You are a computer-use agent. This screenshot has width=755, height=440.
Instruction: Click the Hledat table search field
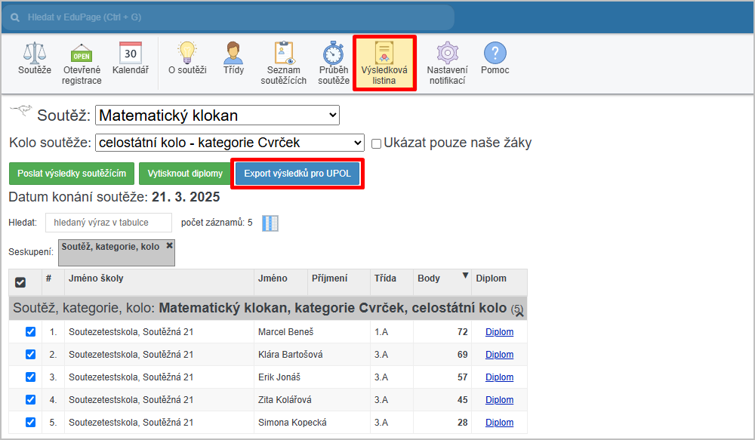pos(109,223)
